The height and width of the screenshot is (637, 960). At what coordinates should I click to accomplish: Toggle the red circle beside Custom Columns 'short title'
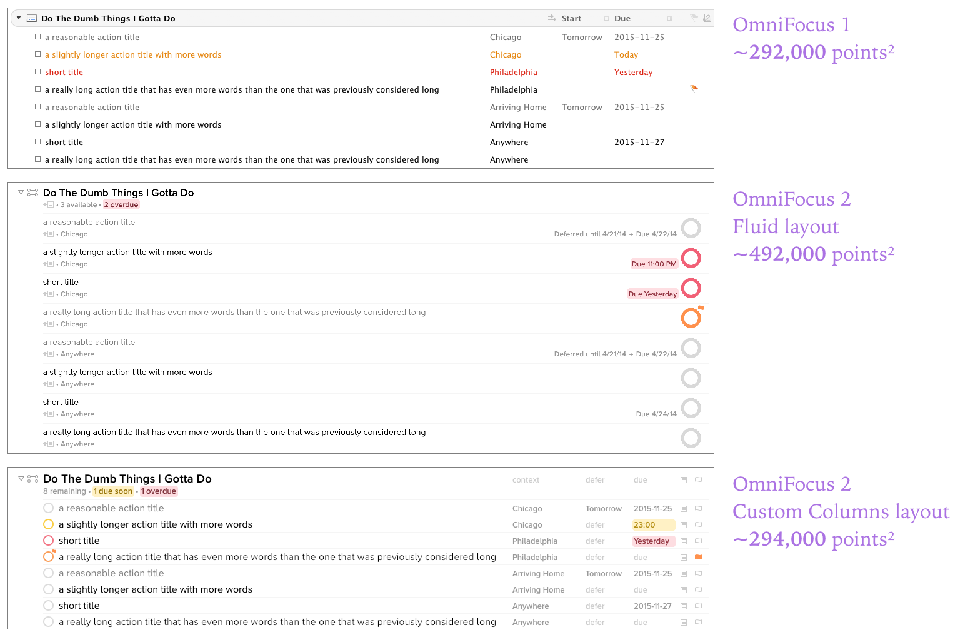pyautogui.click(x=49, y=541)
